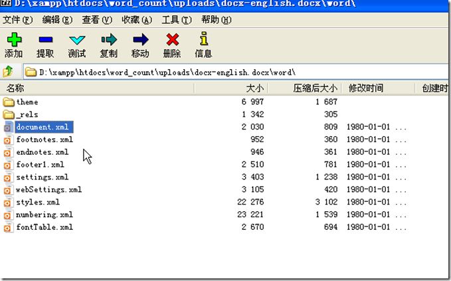Viewport: 451px width, 281px height.
Task: Open the 查看(V) menu
Action: 97,20
